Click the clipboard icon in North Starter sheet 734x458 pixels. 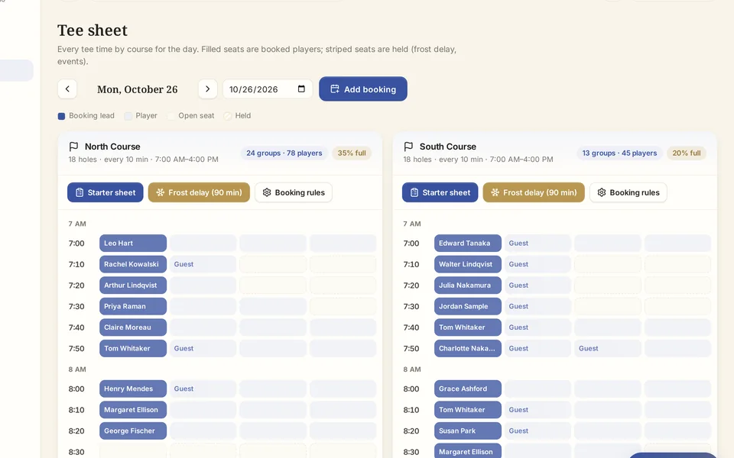pyautogui.click(x=80, y=192)
